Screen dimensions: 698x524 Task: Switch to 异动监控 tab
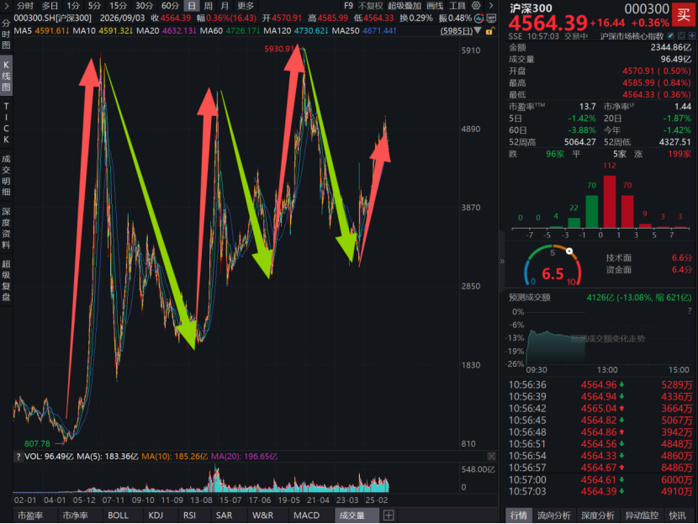642,516
